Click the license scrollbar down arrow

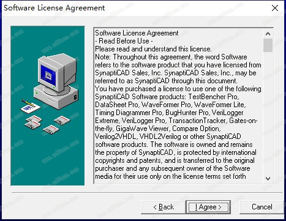tap(268, 179)
